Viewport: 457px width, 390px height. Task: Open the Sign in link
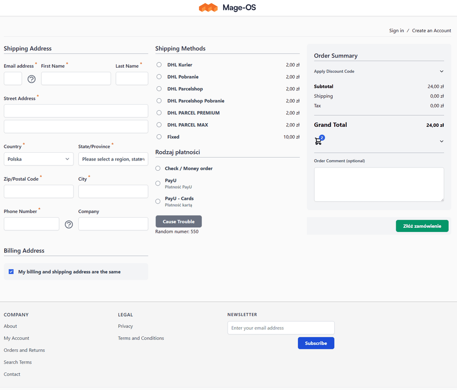396,31
